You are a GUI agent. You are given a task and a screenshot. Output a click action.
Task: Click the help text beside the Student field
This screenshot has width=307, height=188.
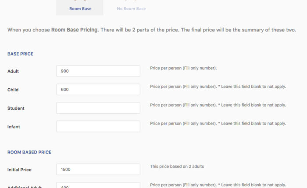(218, 105)
